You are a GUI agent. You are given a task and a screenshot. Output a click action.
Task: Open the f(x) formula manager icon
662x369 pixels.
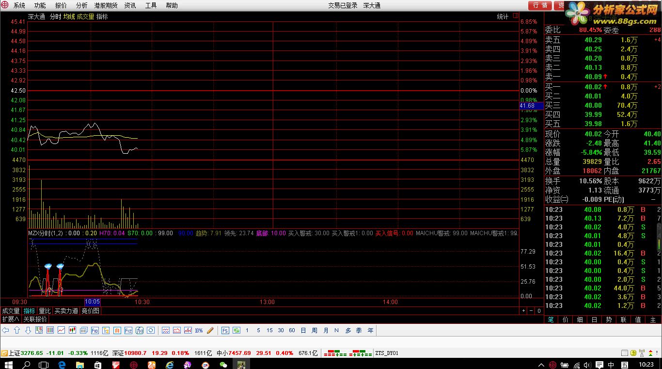pos(140,330)
